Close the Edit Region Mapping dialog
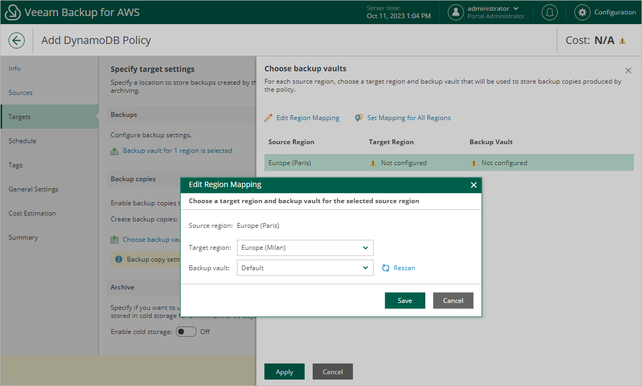The image size is (642, 386). (x=474, y=185)
